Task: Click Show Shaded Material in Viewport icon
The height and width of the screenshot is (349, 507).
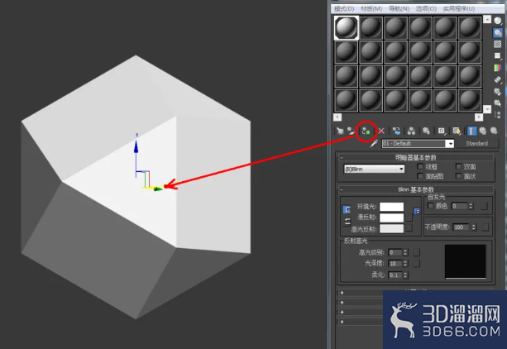Action: pos(457,131)
